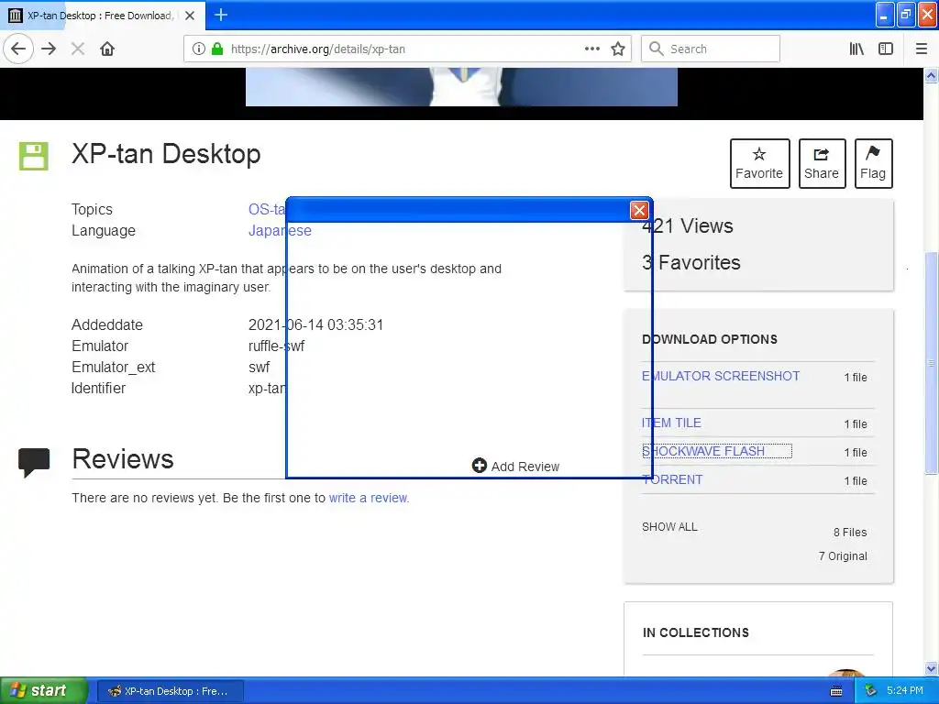Open the Library bookshelf icon
Viewport: 939px width, 704px height.
coord(856,49)
